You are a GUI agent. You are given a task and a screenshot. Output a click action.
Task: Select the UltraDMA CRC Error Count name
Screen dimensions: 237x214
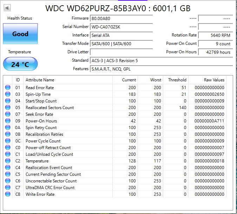(50, 188)
